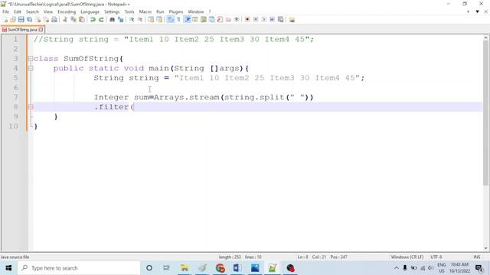Close the SumOfString.java tab with its X
This screenshot has height=275, width=490.
41,30
